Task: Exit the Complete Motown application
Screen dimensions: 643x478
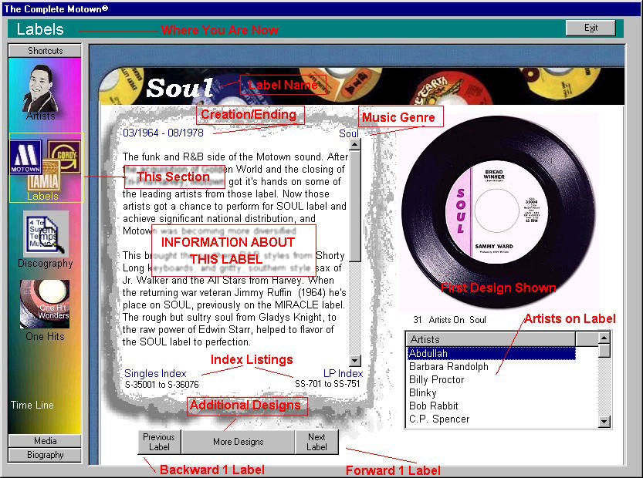Action: [x=591, y=28]
